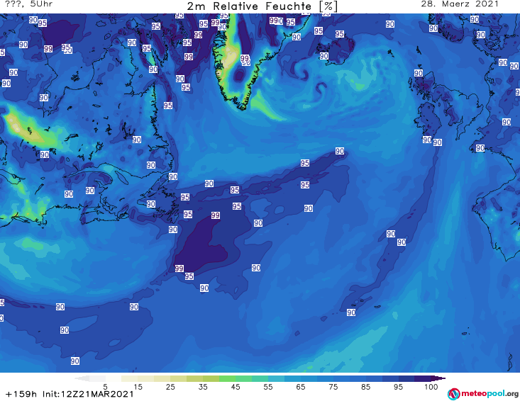Click legend value '45' on the colour bar
The image size is (520, 401).
pos(235,387)
